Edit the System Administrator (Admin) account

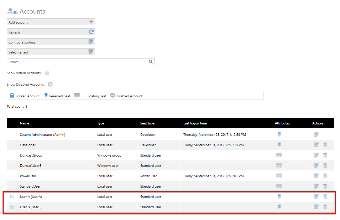317,134
